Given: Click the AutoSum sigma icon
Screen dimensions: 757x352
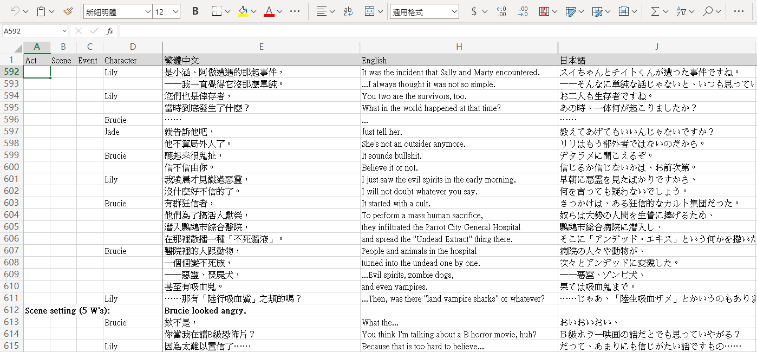Looking at the screenshot, I should [x=655, y=11].
